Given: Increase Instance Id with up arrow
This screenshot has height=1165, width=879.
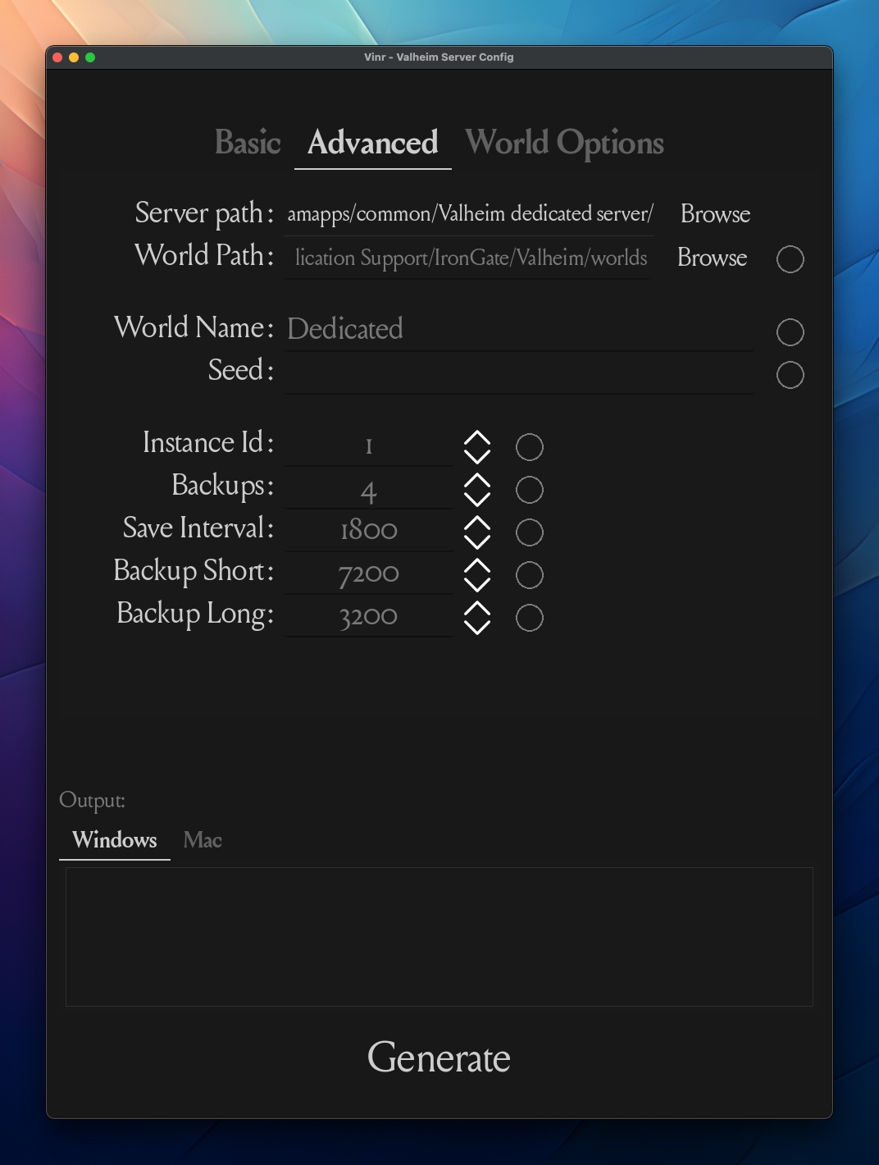Looking at the screenshot, I should [x=477, y=438].
